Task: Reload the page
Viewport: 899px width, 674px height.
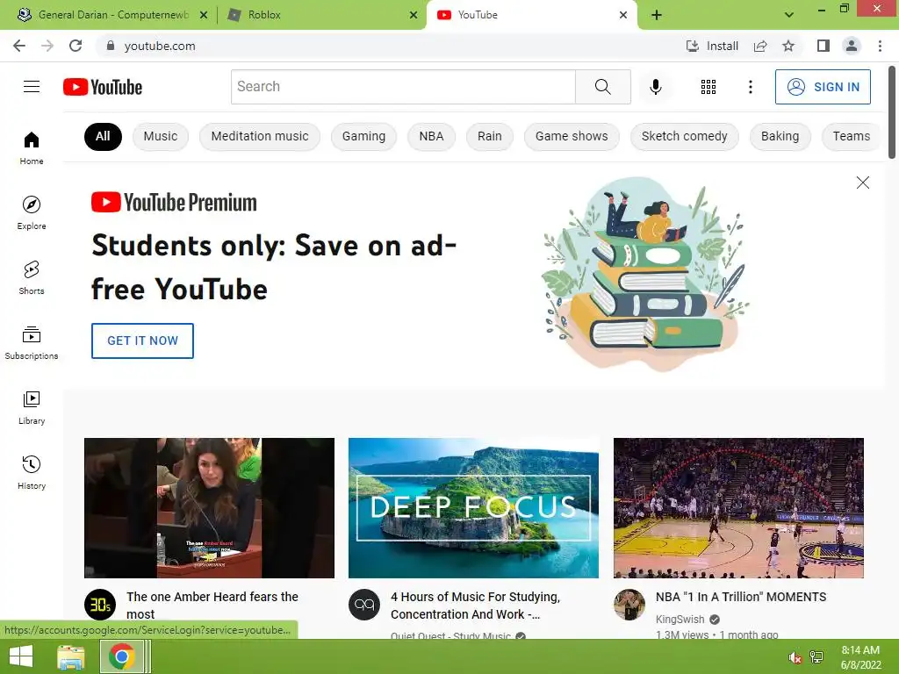Action: [76, 46]
